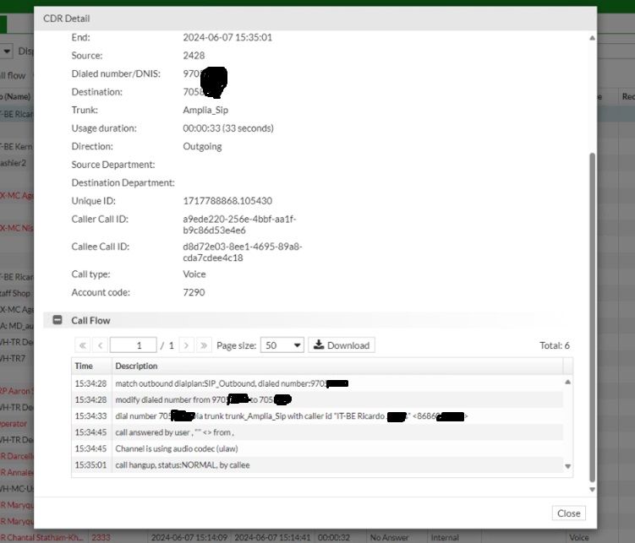Go to last call flow page
Viewport: 635px width, 543px height.
[x=204, y=345]
